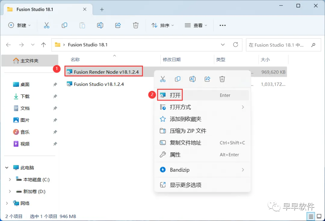Viewport: 325px width, 221px height.
Task: Select 本地磁盘 (C:) in the tree
Action: 36,179
